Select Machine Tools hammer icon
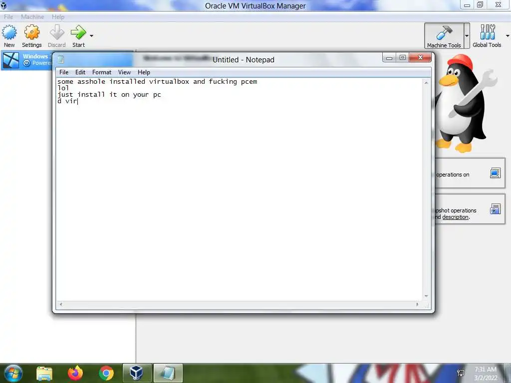The image size is (511, 383). [x=444, y=32]
